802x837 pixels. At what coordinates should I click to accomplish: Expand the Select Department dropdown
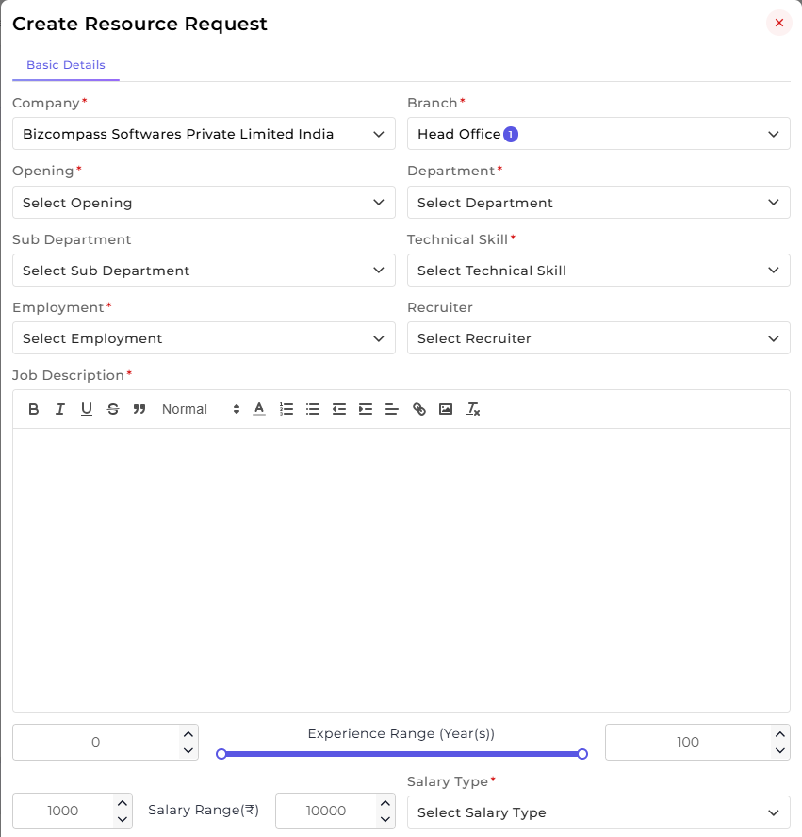[598, 203]
